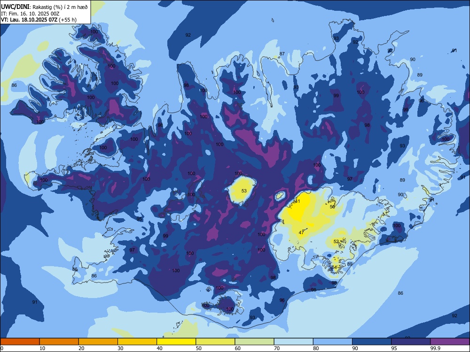Select the 30–40 gold legend swatch

(137, 342)
